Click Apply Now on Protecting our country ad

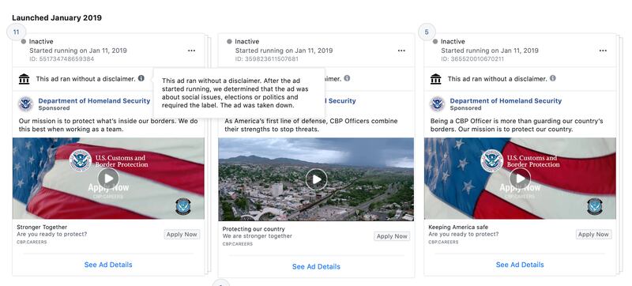pos(392,236)
